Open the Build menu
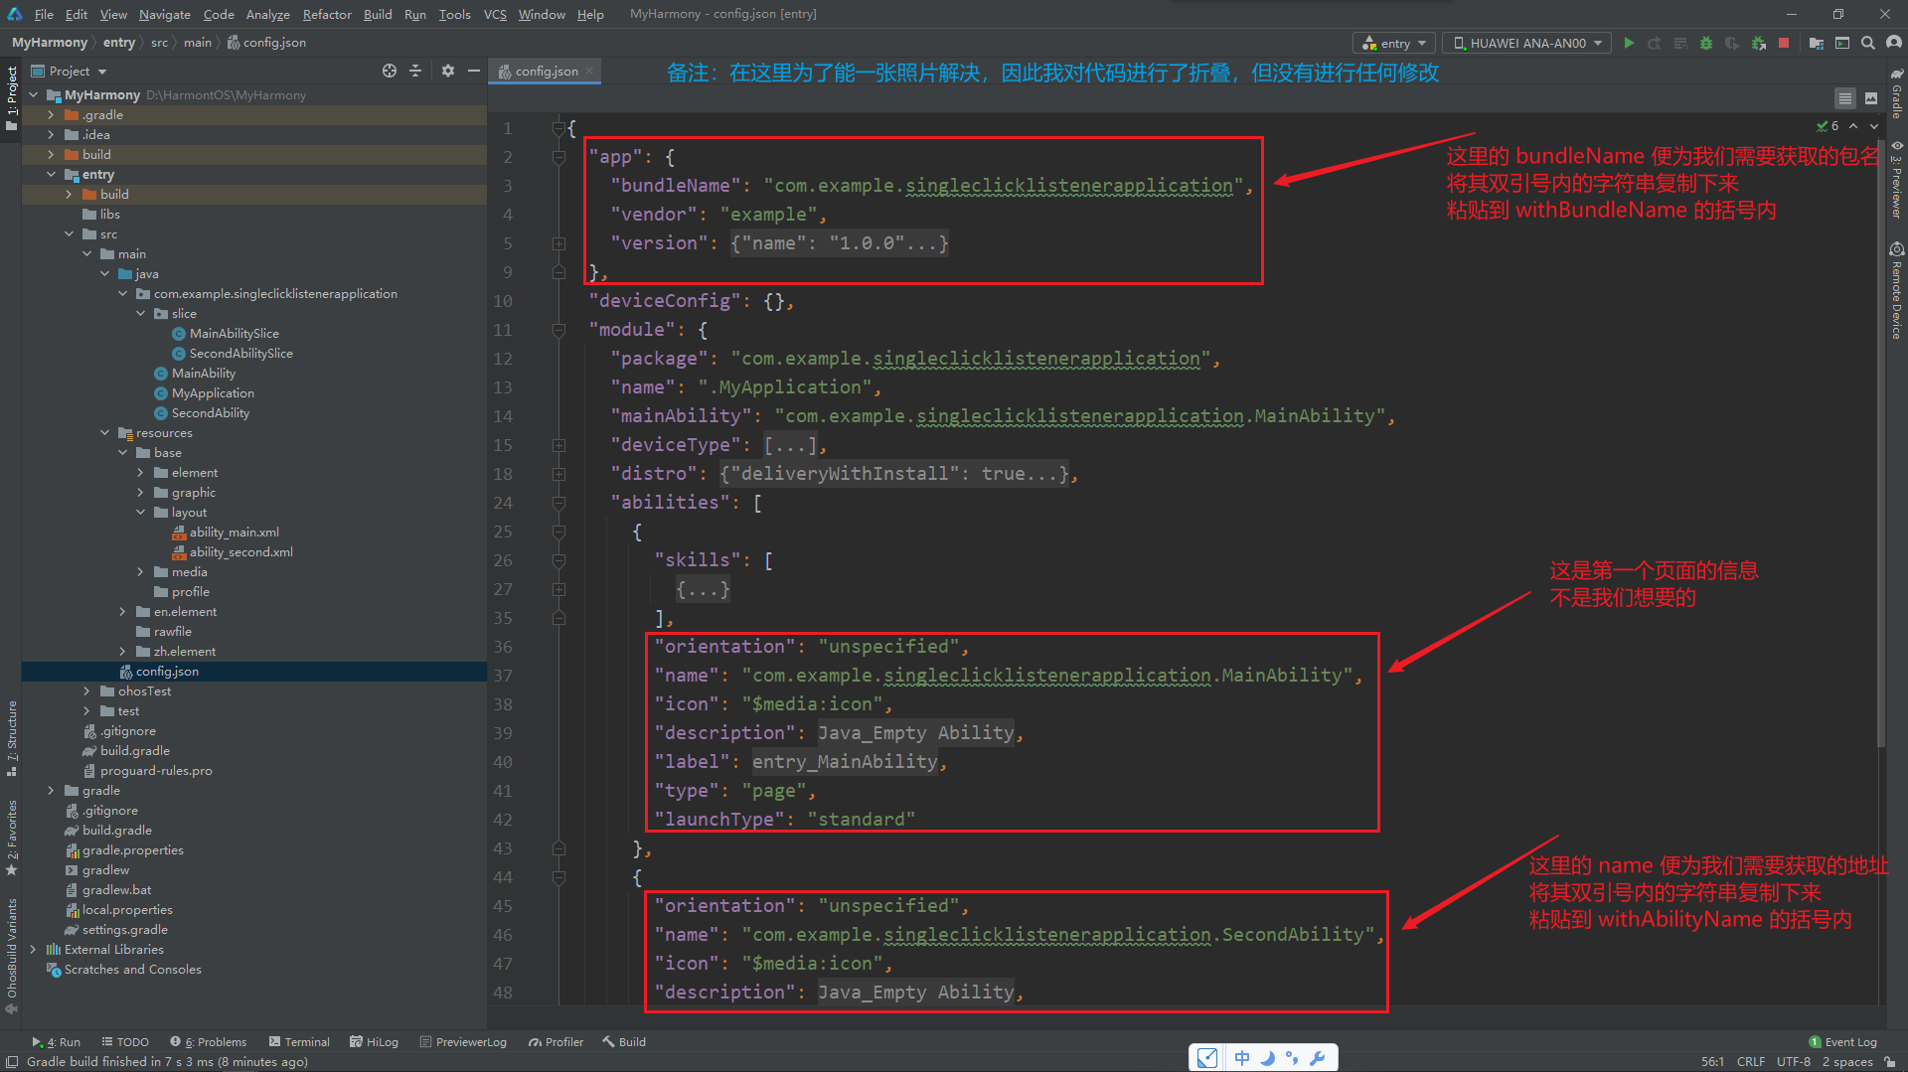 click(x=378, y=14)
